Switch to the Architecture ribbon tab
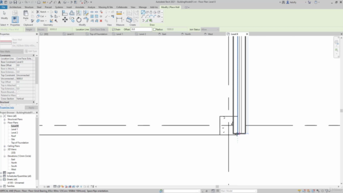This screenshot has height=193, width=343. pyautogui.click(x=16, y=7)
